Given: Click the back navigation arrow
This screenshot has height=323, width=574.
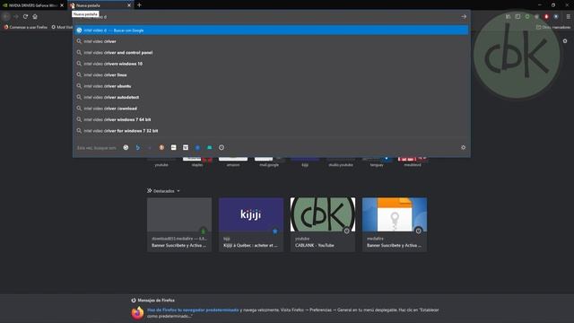Looking at the screenshot, I should 6,16.
